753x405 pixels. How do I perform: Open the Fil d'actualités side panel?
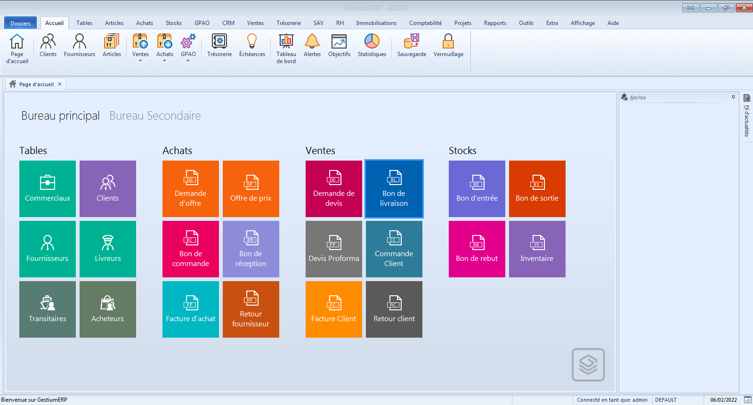[x=746, y=115]
